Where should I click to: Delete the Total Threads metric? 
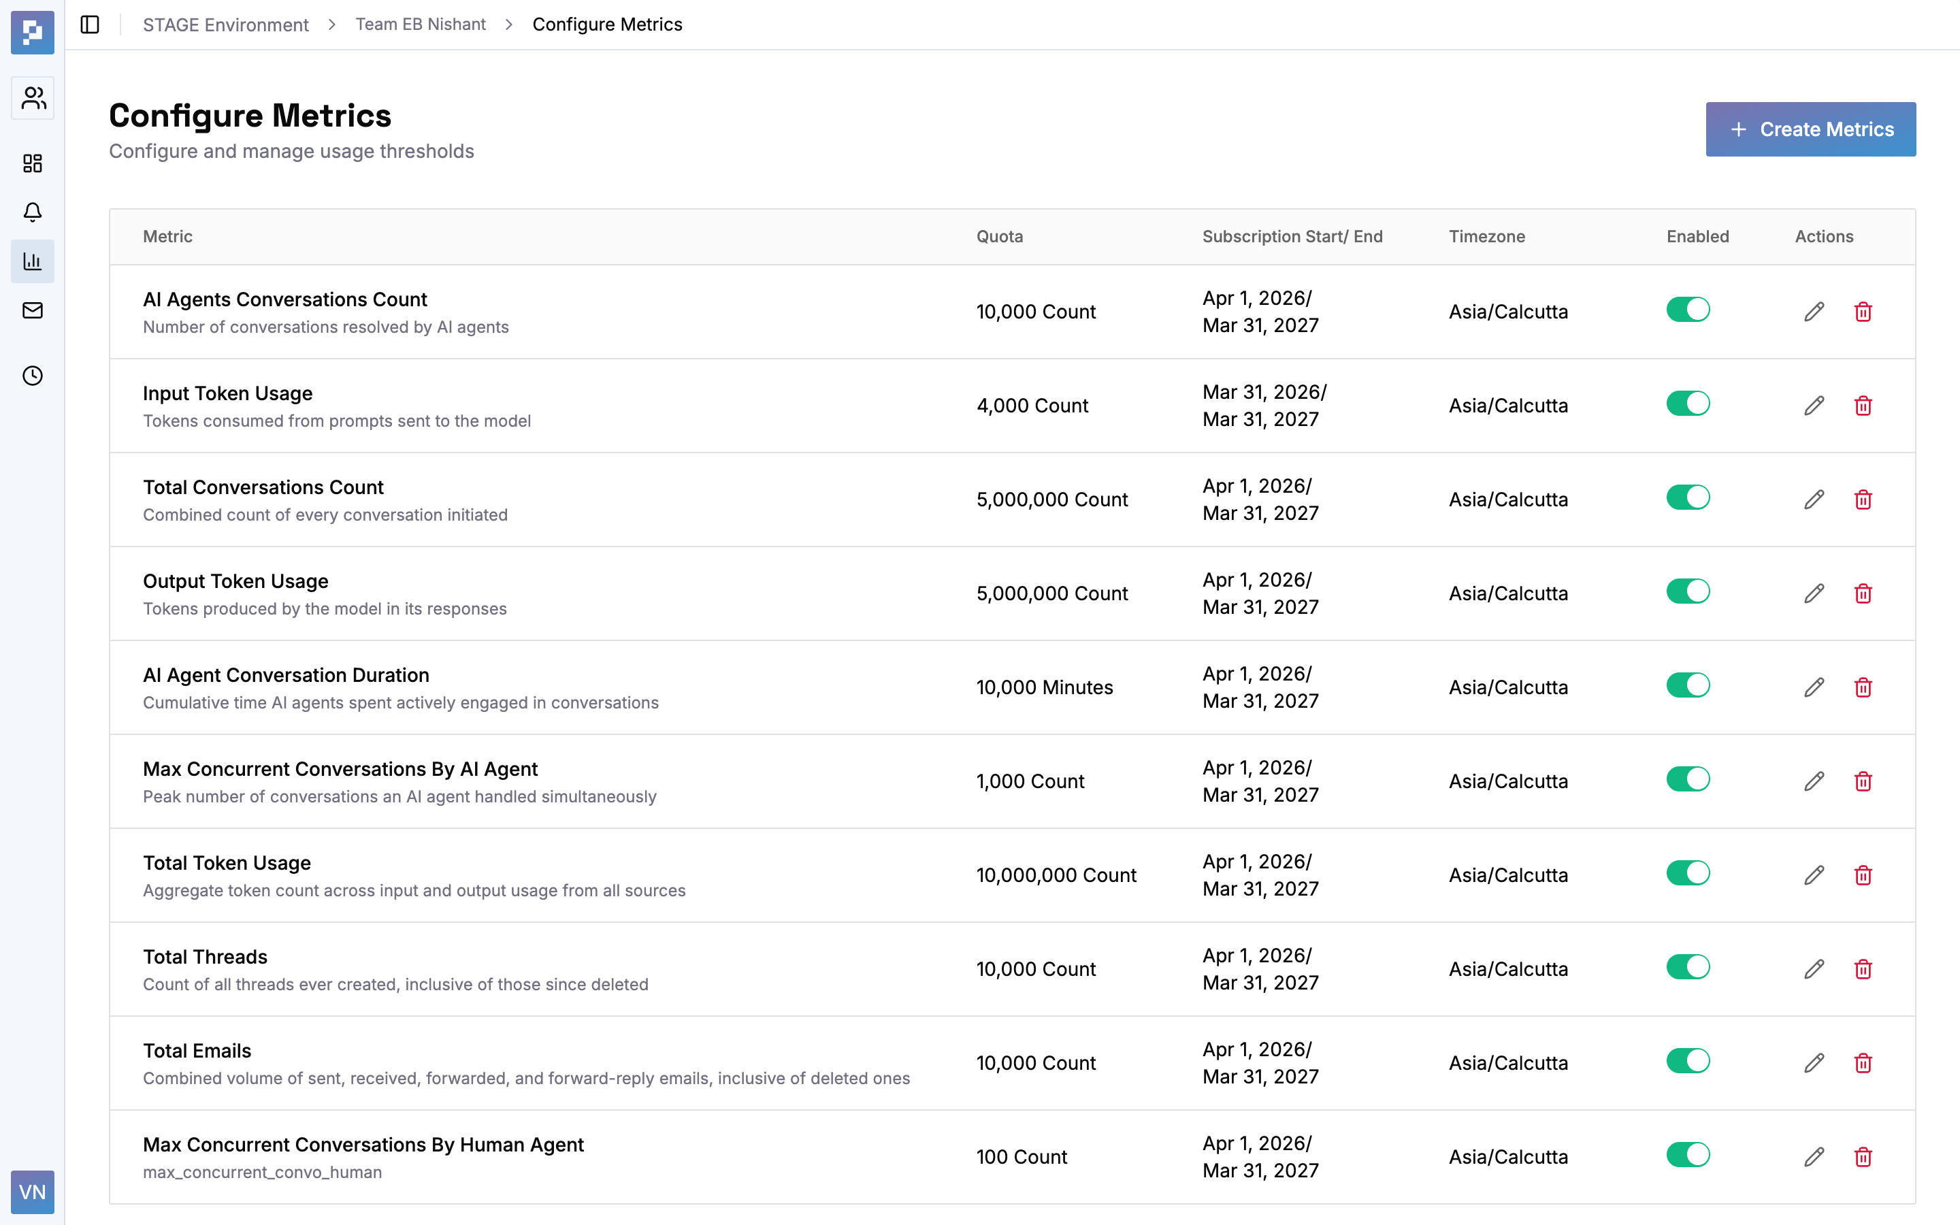[x=1863, y=969]
